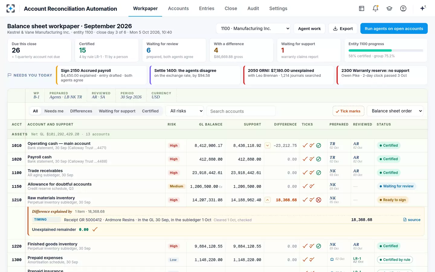The image size is (435, 272).
Task: Click the Entity 1100 progress bar
Action: [x=386, y=50]
